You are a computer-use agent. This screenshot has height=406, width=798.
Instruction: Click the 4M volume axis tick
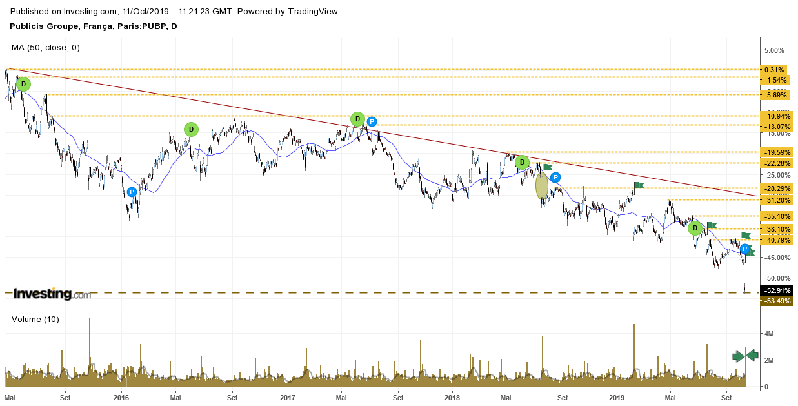[x=770, y=334]
